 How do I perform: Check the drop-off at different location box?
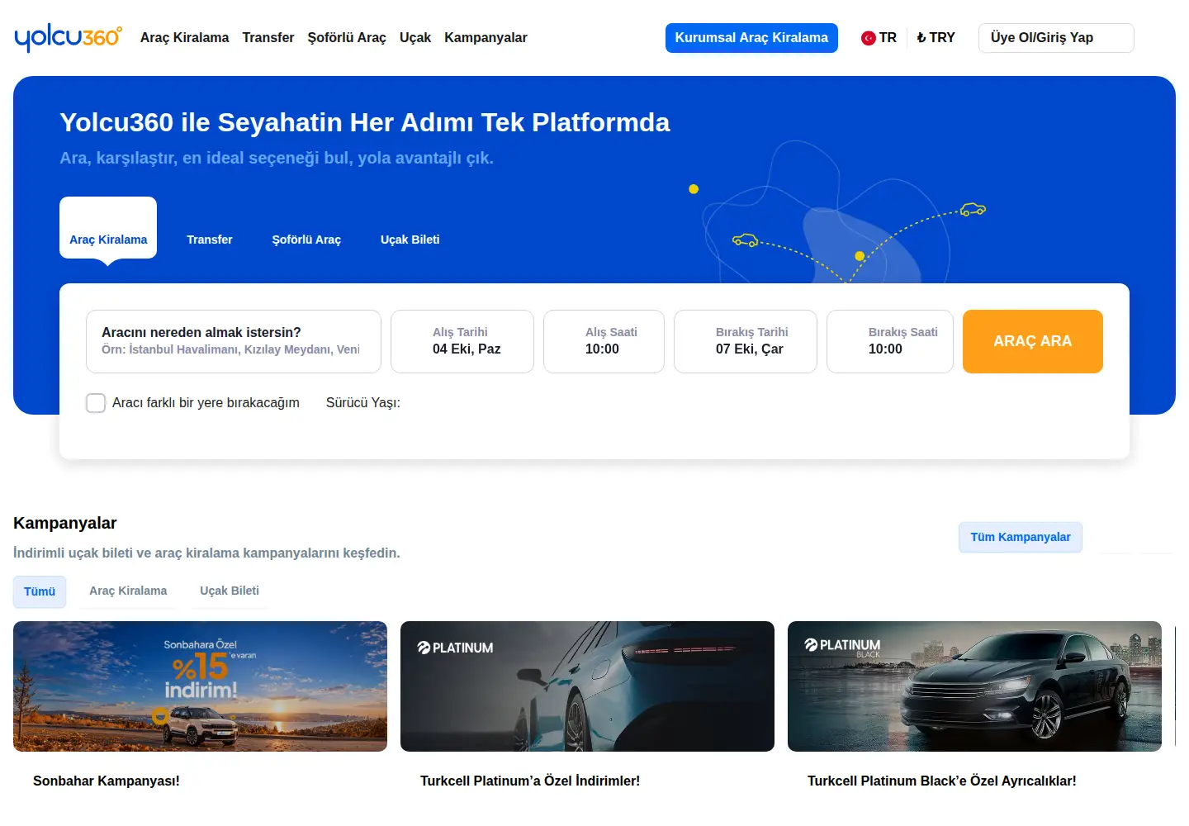(x=96, y=403)
